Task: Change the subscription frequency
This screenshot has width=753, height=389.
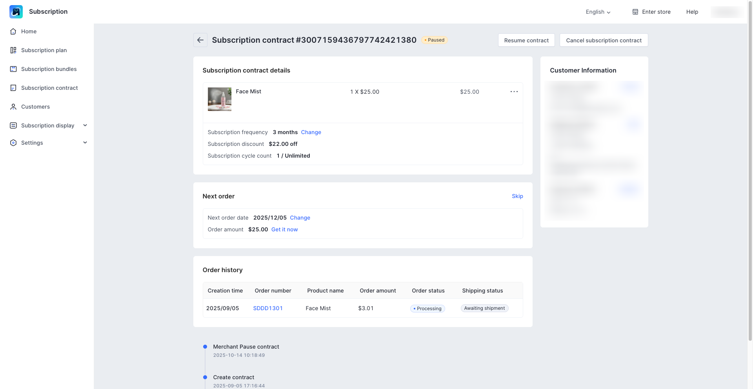Action: click(x=311, y=132)
